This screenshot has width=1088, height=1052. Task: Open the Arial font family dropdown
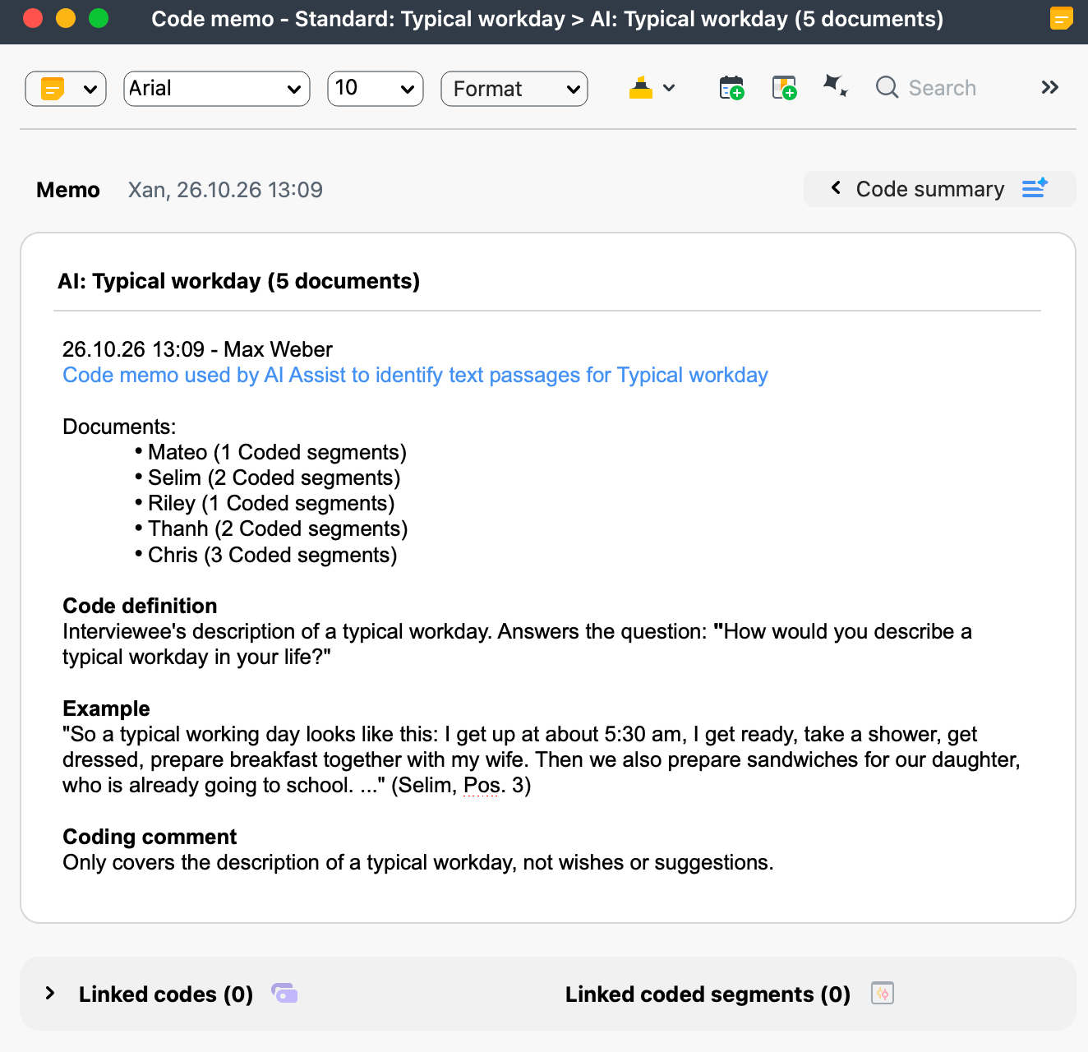point(217,89)
